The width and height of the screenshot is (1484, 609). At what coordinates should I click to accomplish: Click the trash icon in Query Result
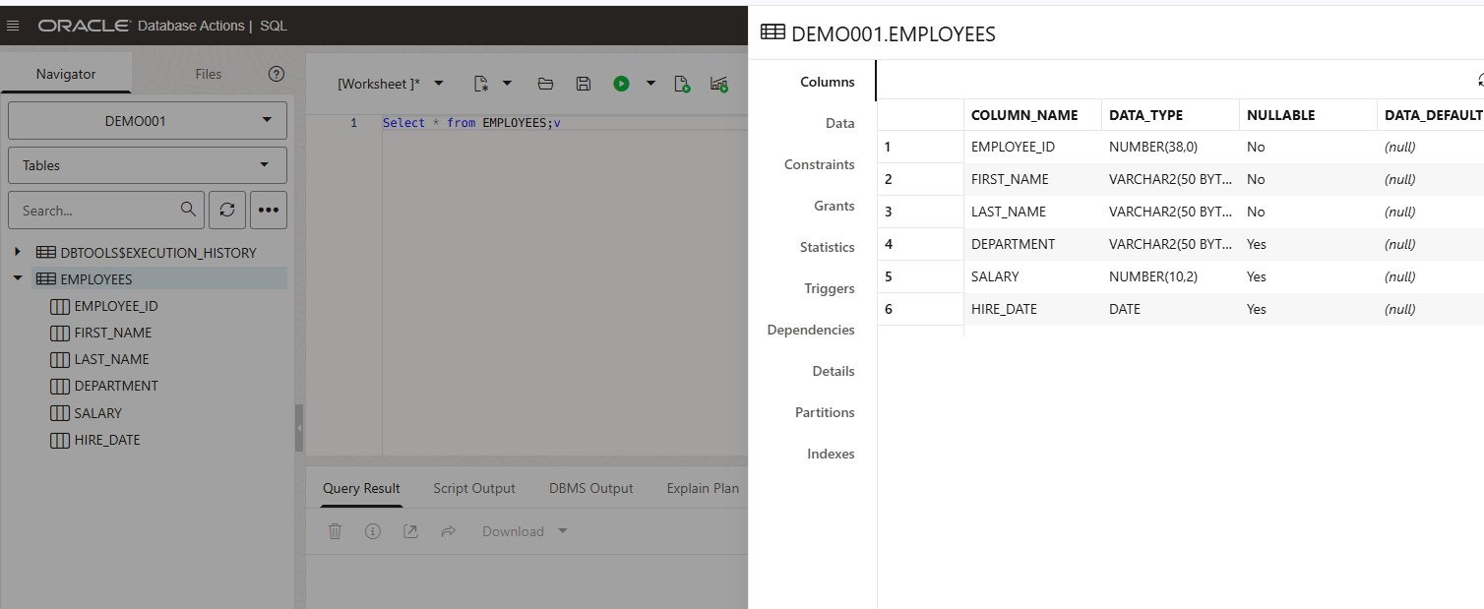click(335, 531)
